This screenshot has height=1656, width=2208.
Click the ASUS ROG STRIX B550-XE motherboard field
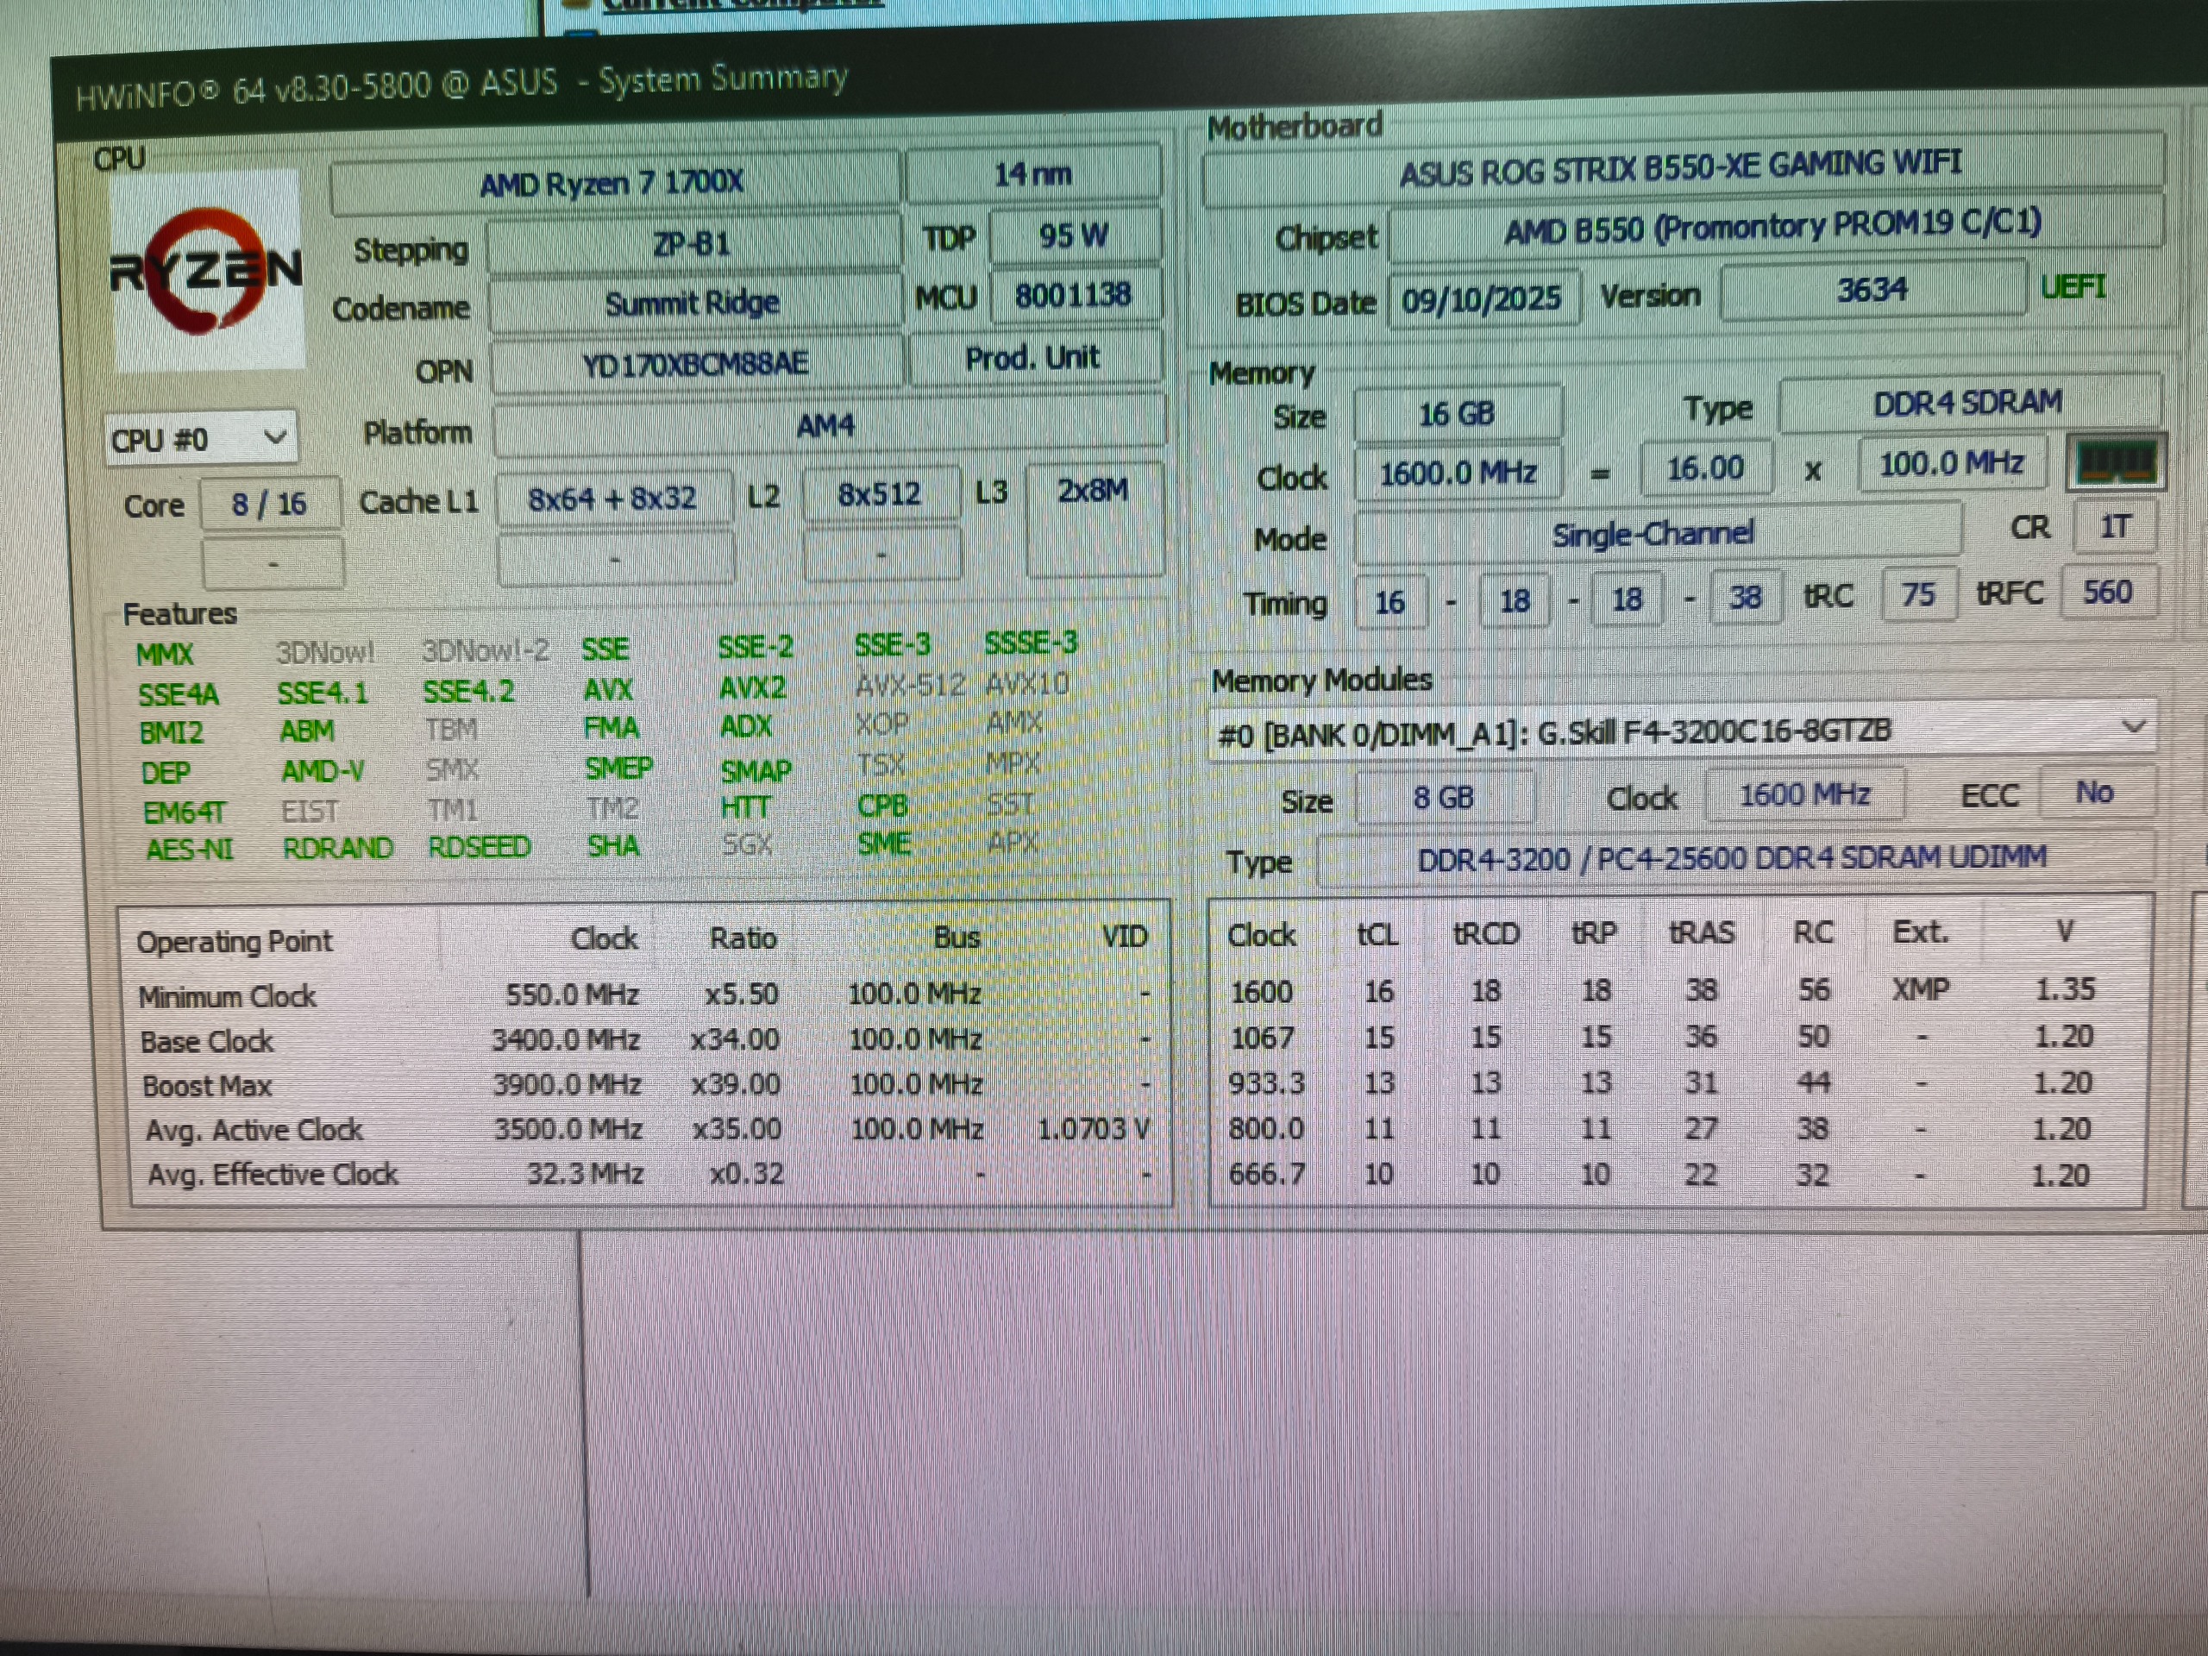1681,170
